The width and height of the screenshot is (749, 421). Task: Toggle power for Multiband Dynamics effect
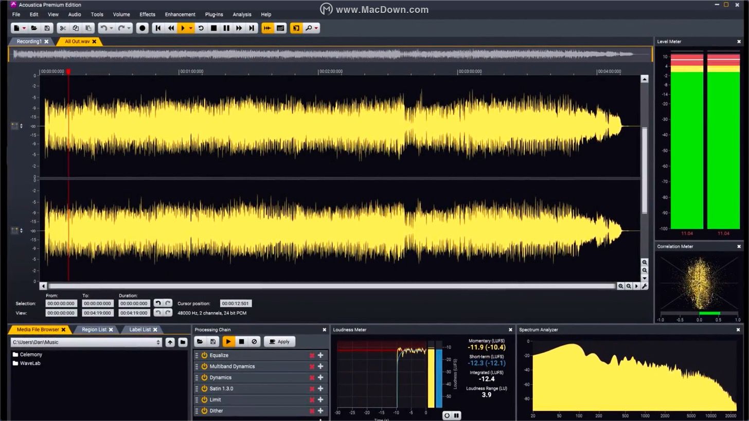coord(204,367)
